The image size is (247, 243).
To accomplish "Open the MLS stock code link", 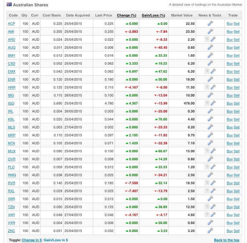I will coord(11,127).
